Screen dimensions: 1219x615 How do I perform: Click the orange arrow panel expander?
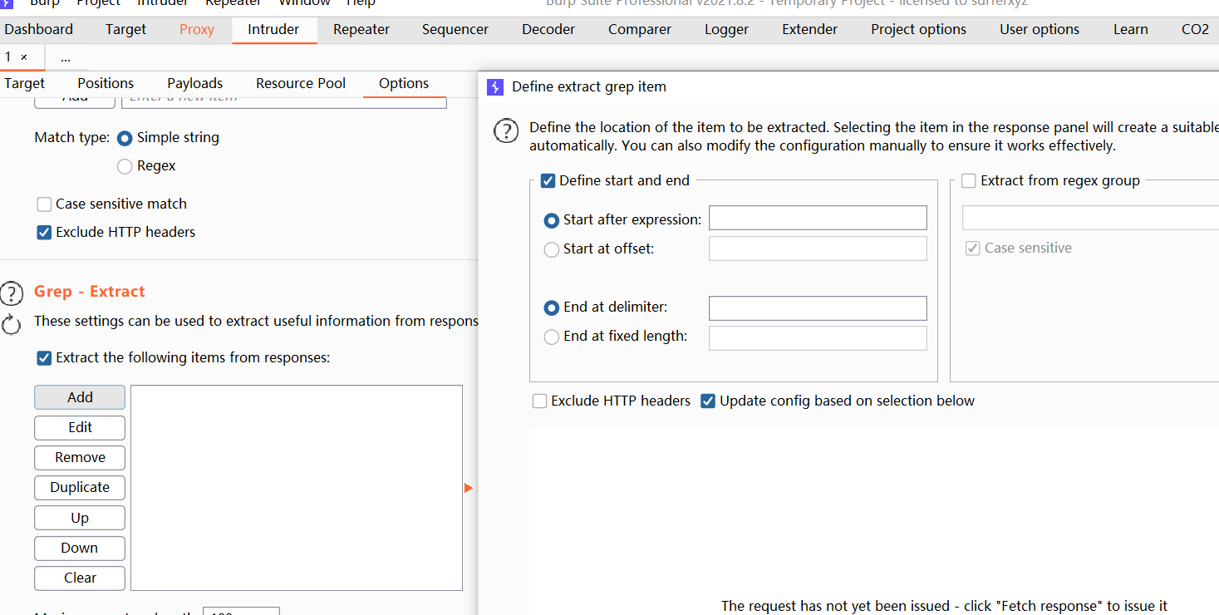click(x=469, y=488)
